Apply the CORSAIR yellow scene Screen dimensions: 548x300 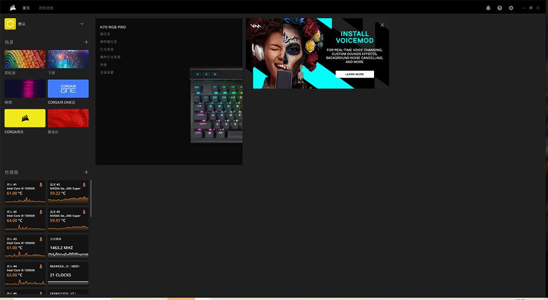click(x=25, y=118)
